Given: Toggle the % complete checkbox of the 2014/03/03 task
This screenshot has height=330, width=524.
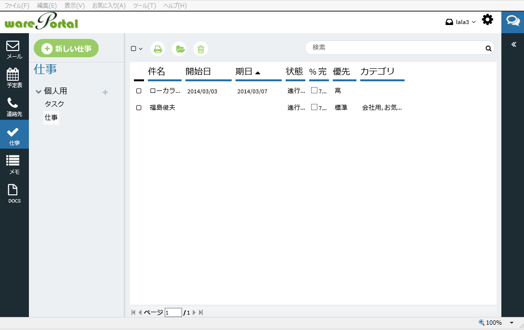Looking at the screenshot, I should pos(314,90).
